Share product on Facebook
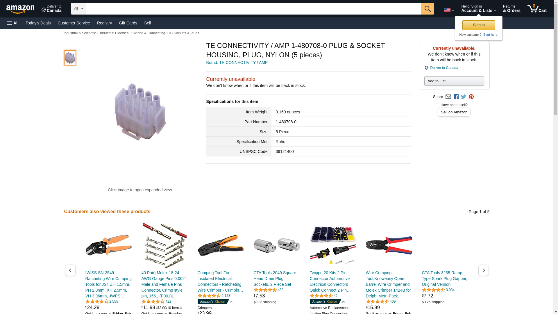 pos(456,97)
